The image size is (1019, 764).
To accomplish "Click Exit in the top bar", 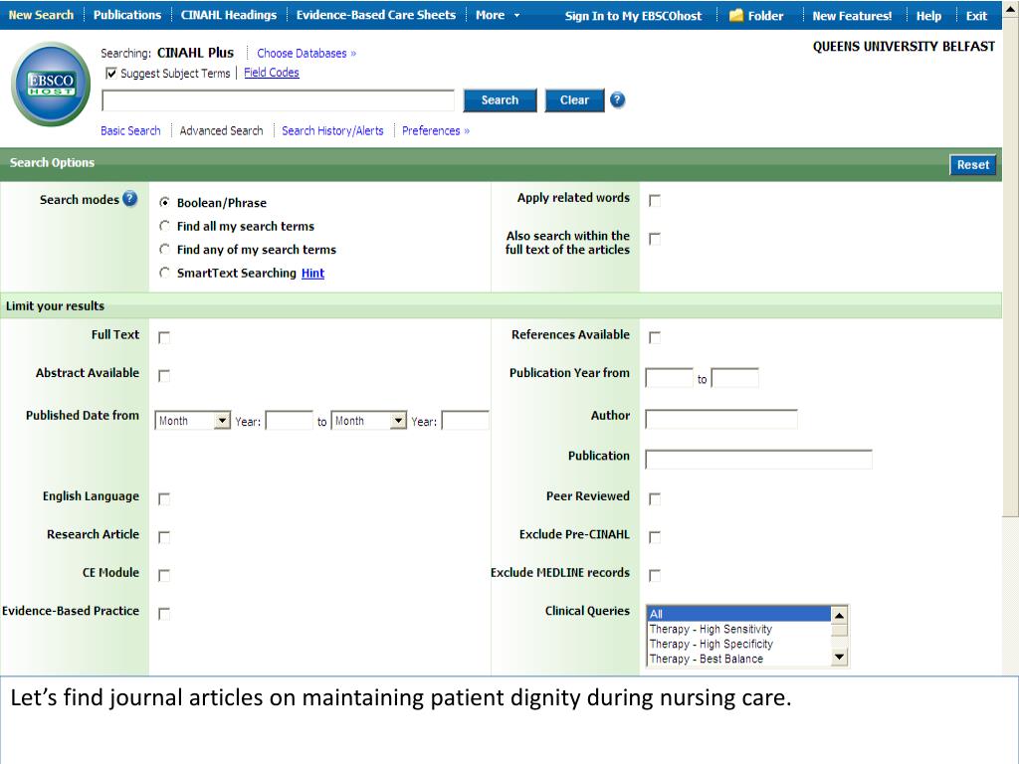I will 976,16.
